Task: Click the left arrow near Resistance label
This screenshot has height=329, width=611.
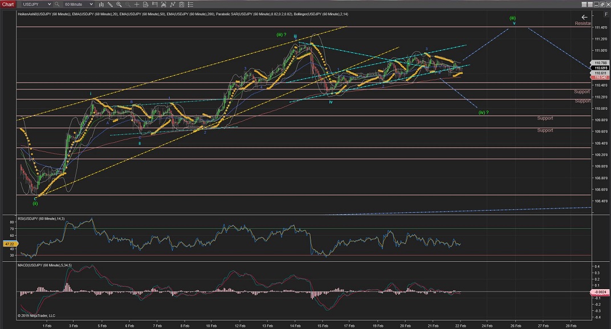Action: (584, 17)
